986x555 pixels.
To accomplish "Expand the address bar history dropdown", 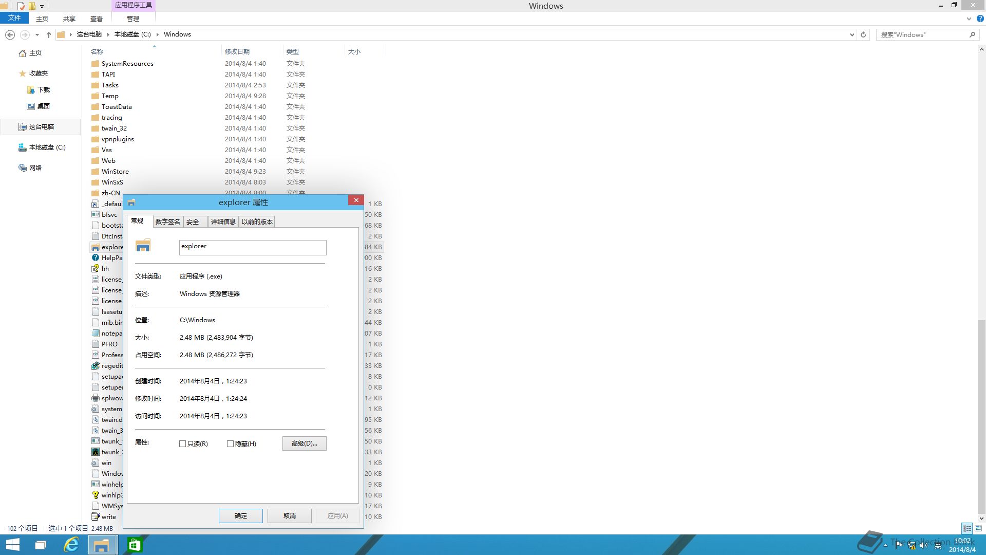I will click(852, 34).
